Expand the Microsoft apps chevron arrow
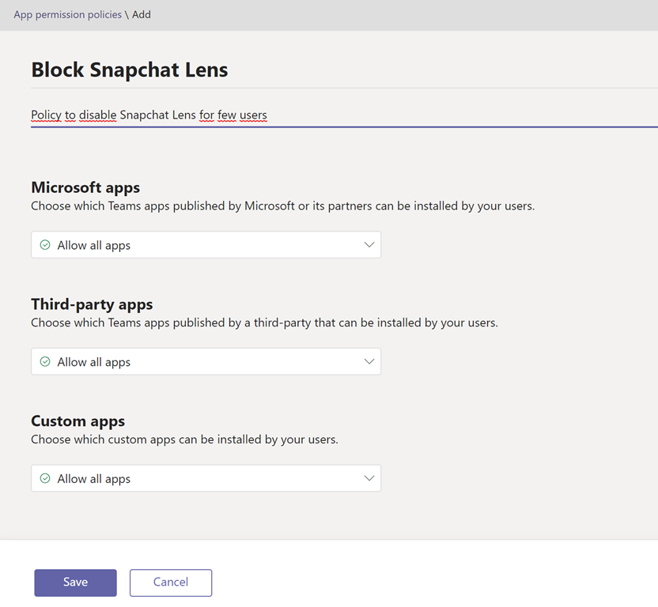Image resolution: width=658 pixels, height=607 pixels. point(369,245)
